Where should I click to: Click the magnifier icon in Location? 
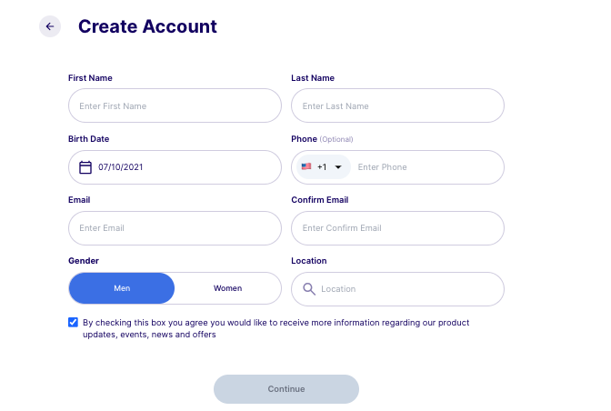click(309, 289)
